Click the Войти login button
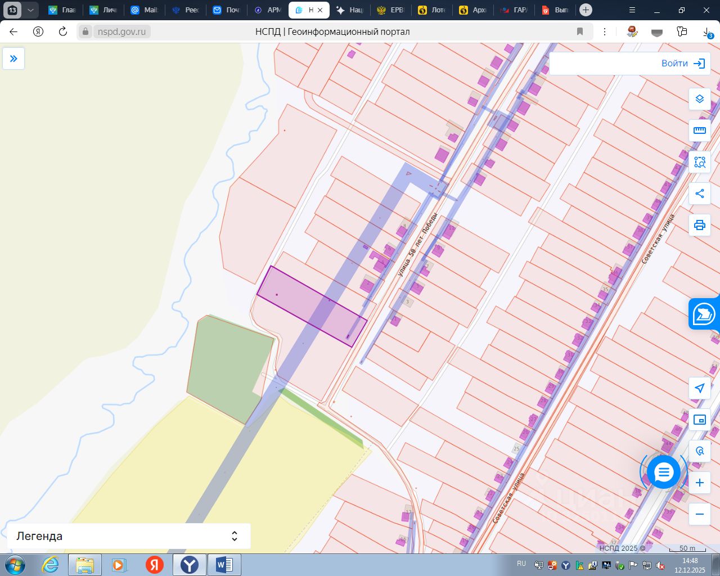 pyautogui.click(x=683, y=64)
